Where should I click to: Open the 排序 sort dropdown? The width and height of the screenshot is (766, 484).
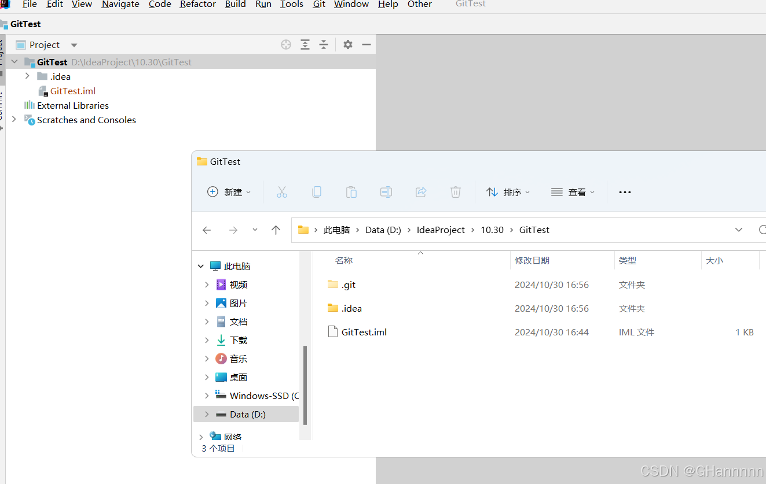coord(508,191)
